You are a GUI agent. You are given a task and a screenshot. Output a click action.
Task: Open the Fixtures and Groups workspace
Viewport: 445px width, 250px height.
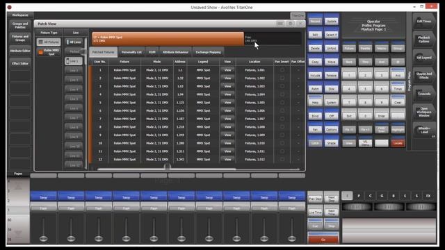(x=20, y=38)
